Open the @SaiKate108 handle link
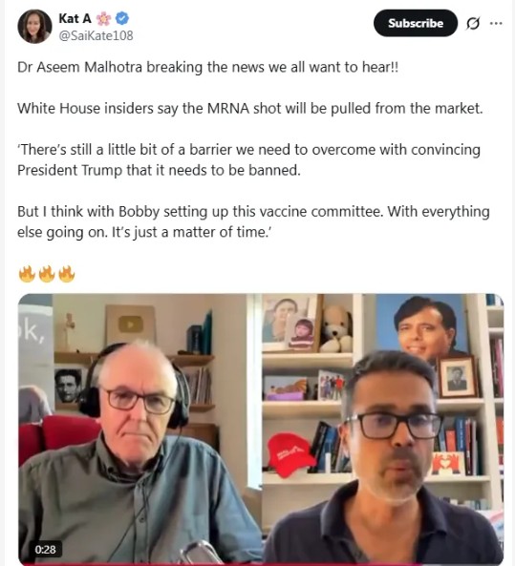 click(96, 35)
